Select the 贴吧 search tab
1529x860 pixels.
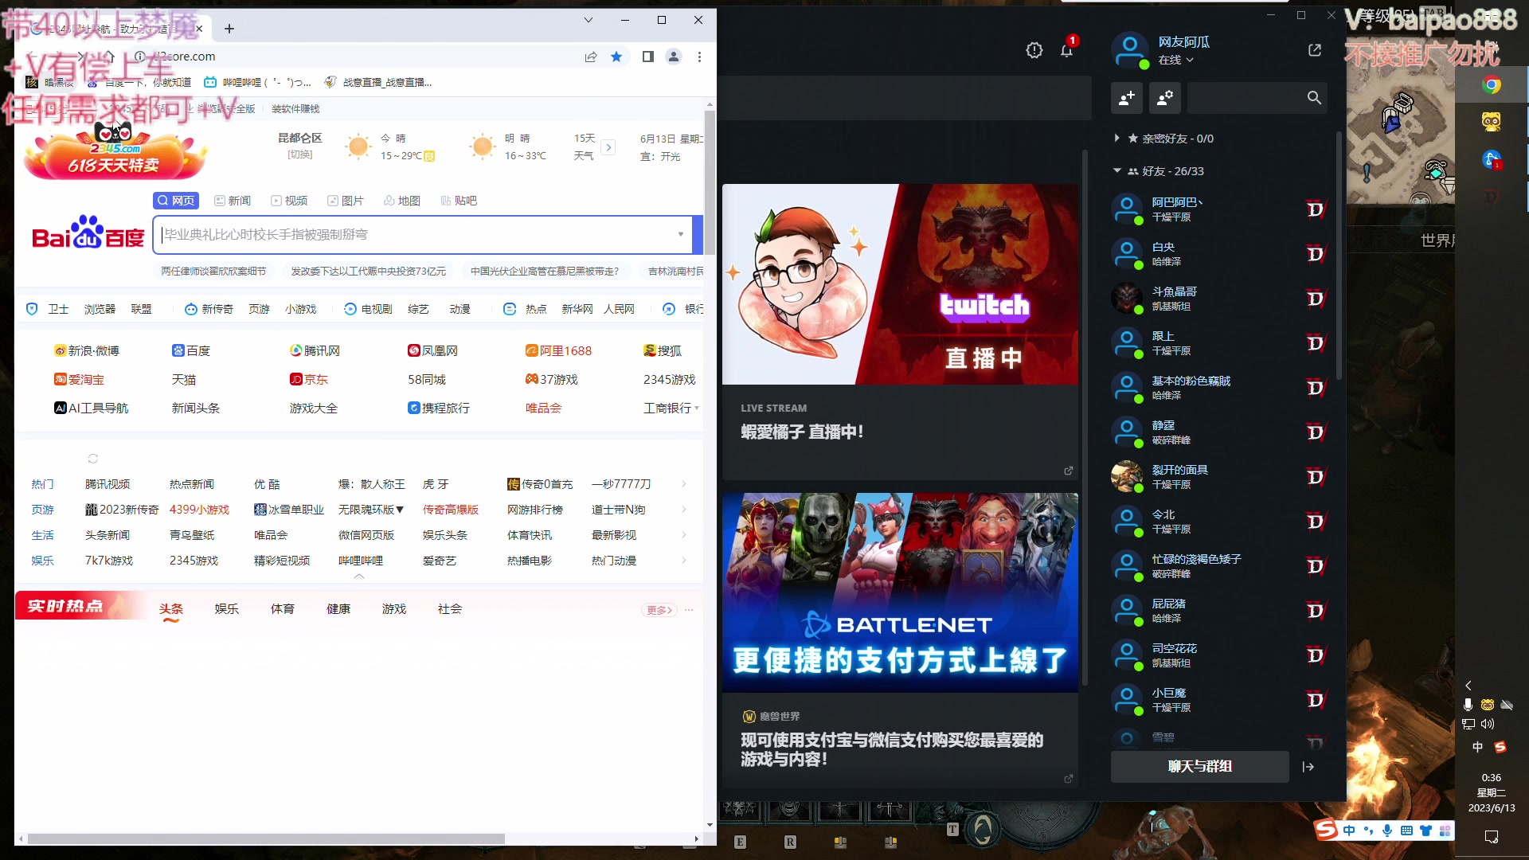coord(459,201)
